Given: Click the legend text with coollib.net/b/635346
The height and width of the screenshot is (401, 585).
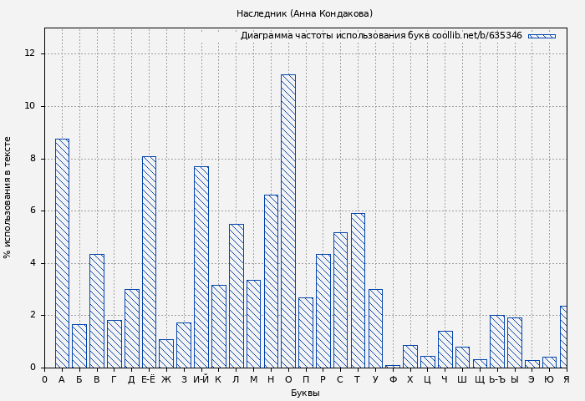Looking at the screenshot, I should [381, 36].
